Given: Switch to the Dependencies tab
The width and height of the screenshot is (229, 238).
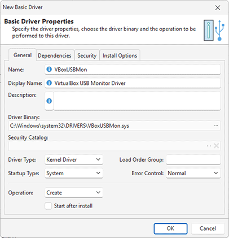Looking at the screenshot, I should (x=55, y=55).
